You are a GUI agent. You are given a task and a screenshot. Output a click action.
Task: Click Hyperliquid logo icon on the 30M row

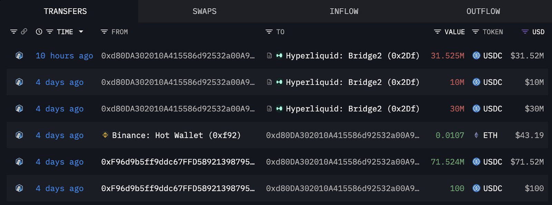pos(279,109)
